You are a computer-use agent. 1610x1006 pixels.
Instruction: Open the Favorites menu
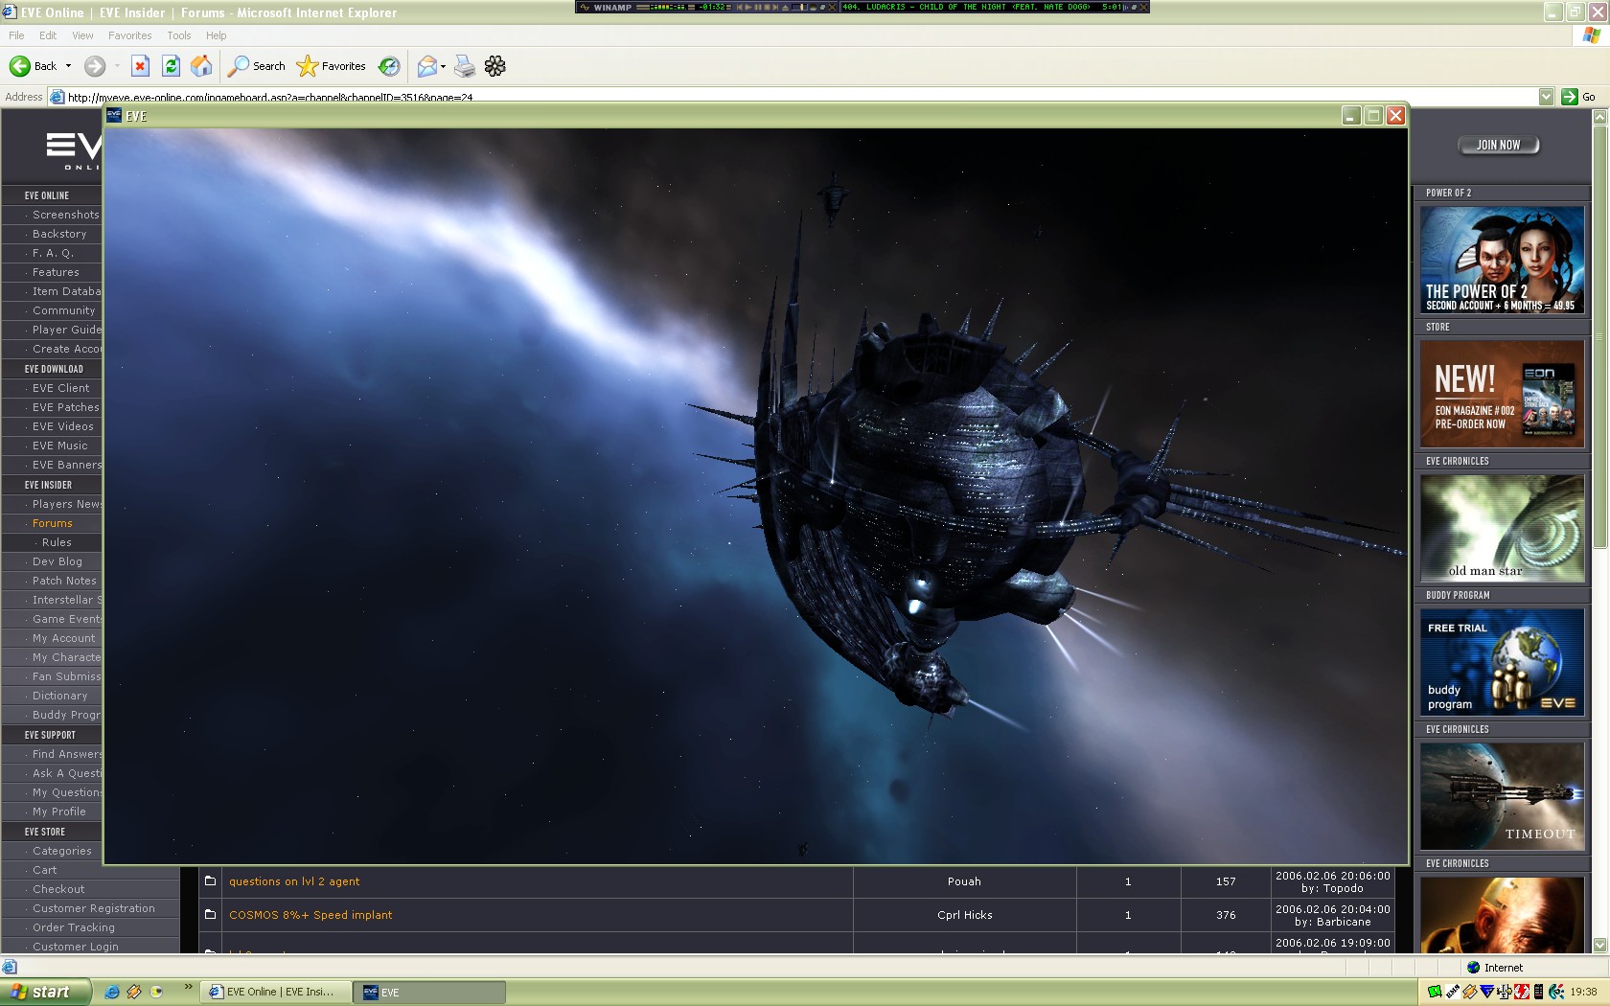[129, 35]
